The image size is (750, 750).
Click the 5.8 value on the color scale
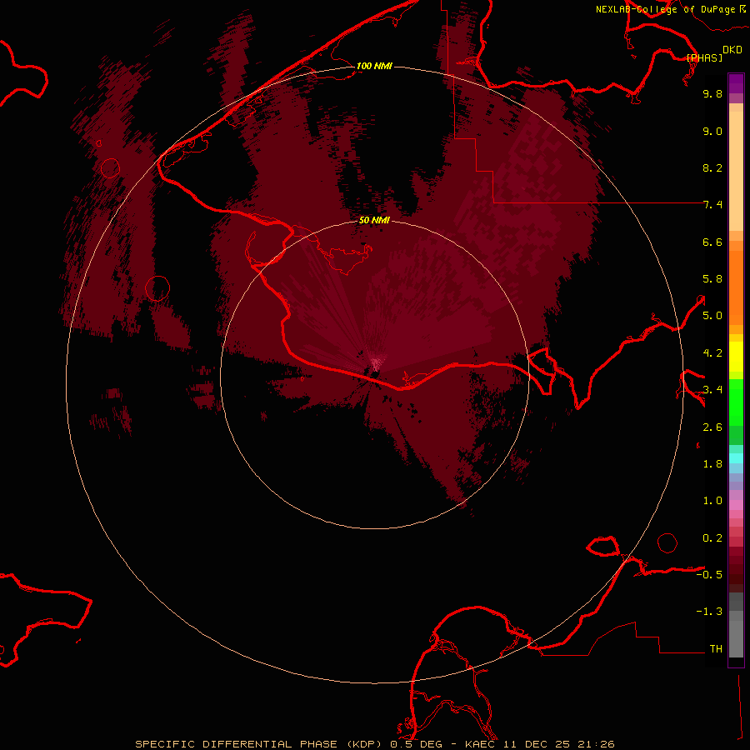[712, 278]
